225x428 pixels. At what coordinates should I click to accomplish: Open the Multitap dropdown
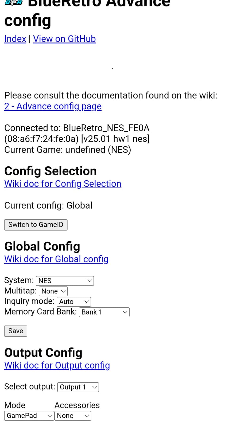click(x=53, y=291)
